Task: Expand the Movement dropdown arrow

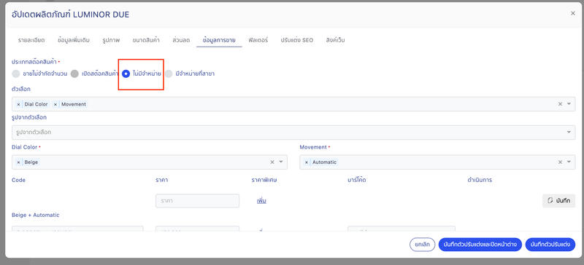Action: coord(569,162)
